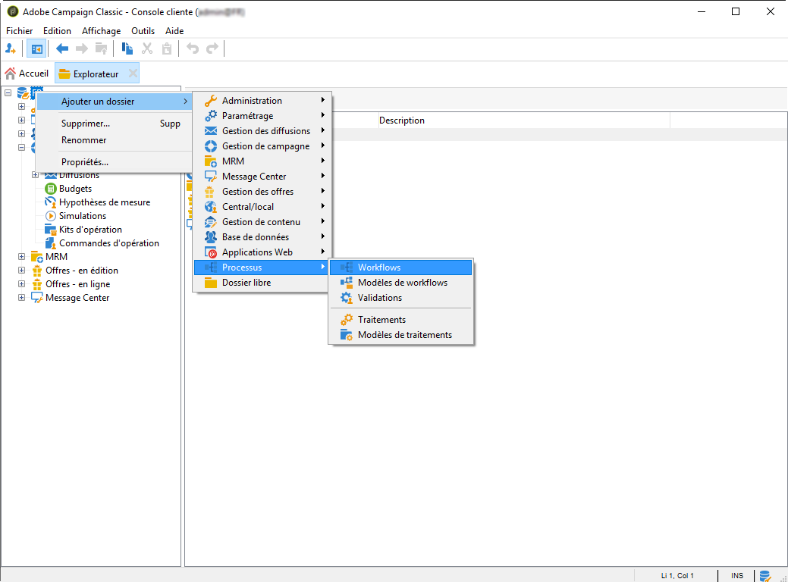Click the connection user icon in toolbar
The image size is (788, 582).
11,48
